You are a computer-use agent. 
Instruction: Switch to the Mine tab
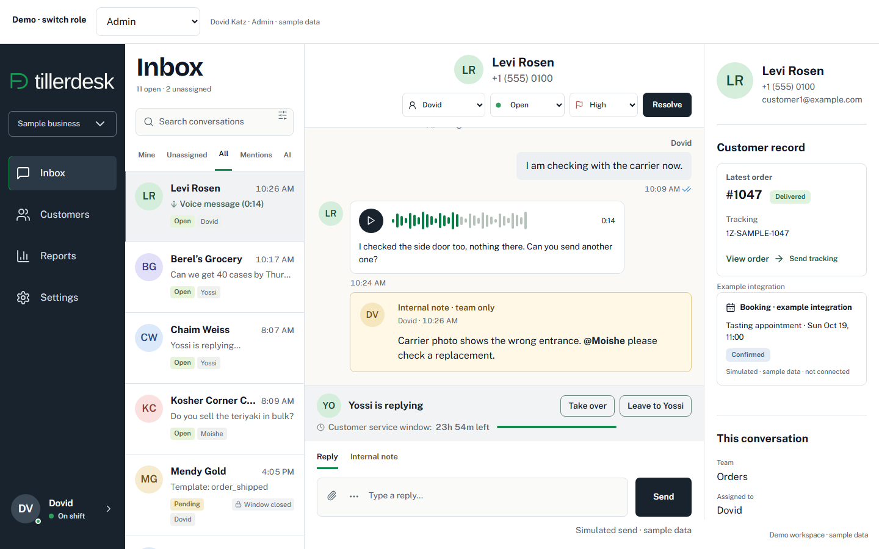146,155
